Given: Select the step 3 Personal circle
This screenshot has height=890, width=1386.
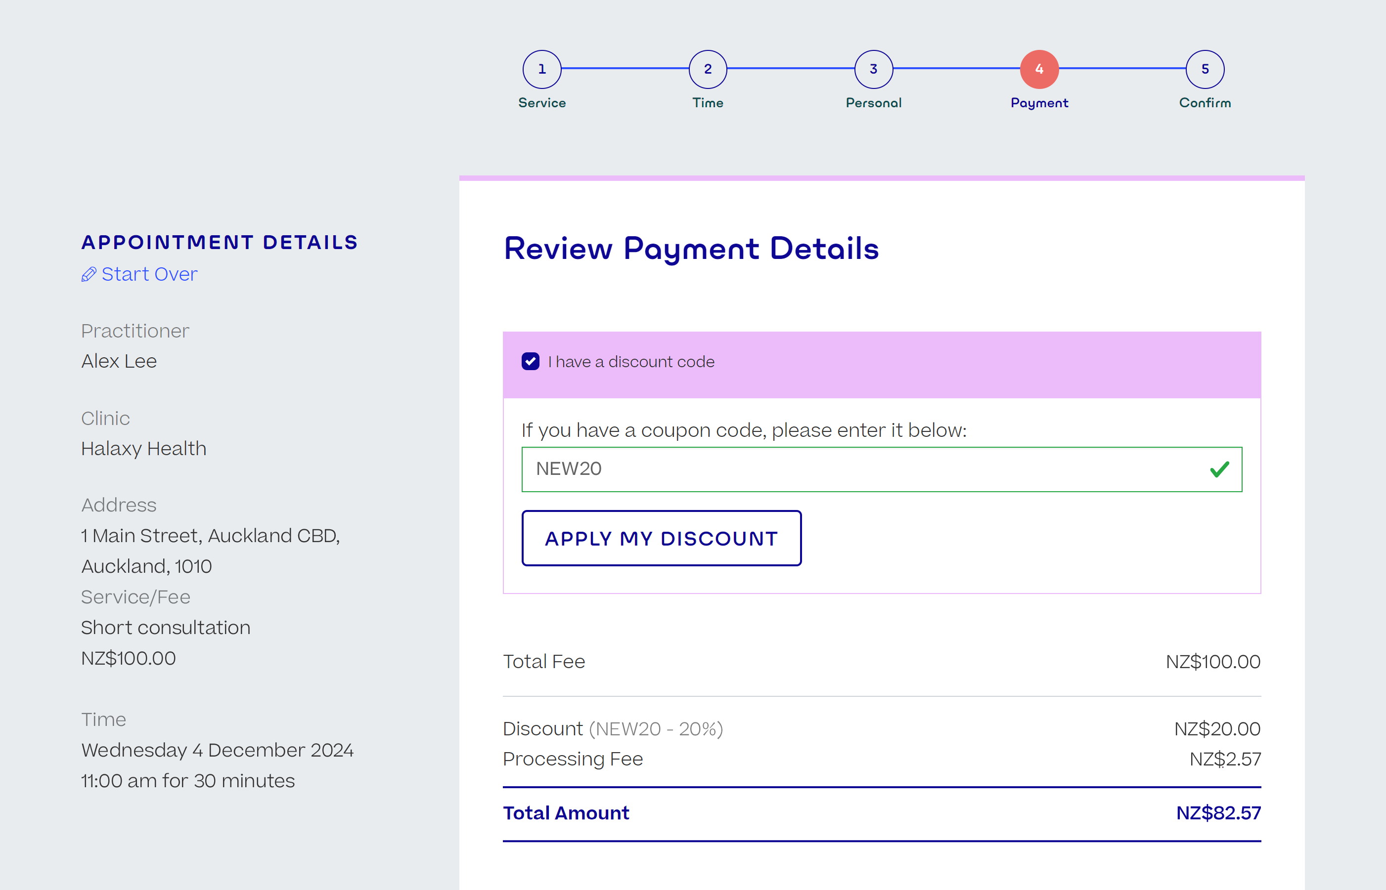Looking at the screenshot, I should (x=873, y=69).
